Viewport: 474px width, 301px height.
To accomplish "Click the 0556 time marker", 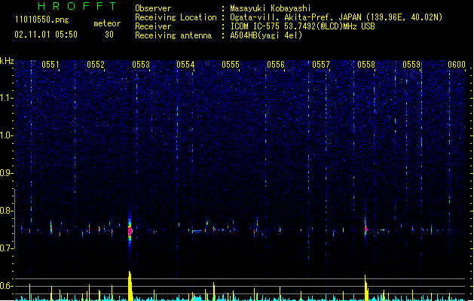I will (276, 65).
